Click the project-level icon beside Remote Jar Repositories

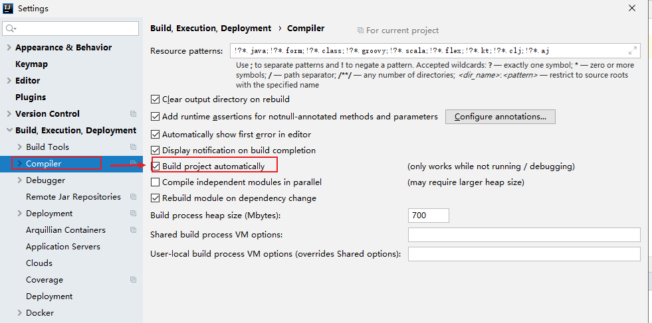[x=133, y=197]
